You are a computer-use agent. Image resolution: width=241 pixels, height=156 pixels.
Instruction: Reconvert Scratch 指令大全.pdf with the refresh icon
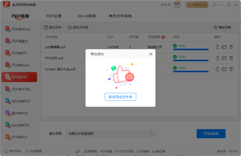(217, 69)
